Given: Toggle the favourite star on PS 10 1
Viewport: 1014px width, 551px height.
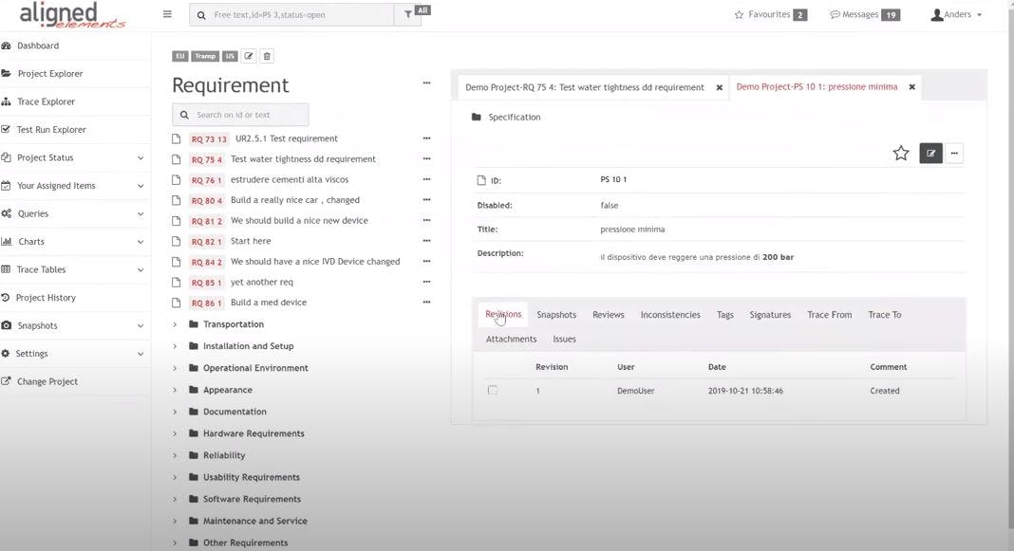Looking at the screenshot, I should (899, 151).
